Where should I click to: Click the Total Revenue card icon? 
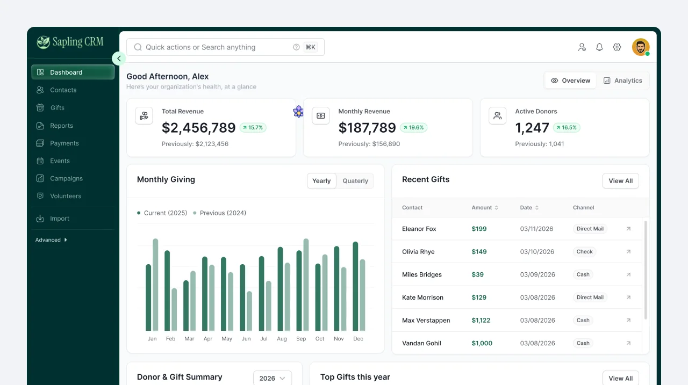click(144, 115)
